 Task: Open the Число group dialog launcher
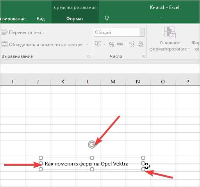[x=143, y=56]
